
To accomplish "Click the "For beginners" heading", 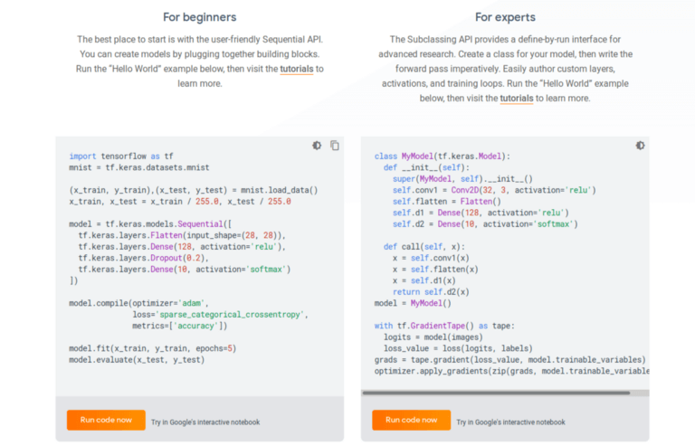I will (x=199, y=17).
